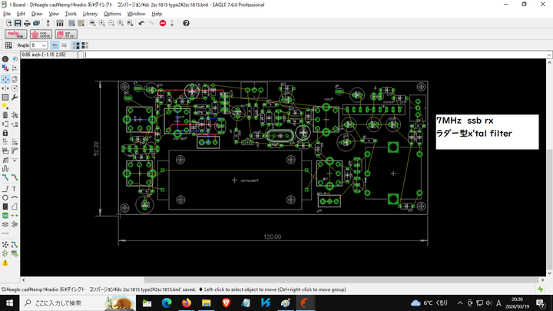Open the Tools menu
Image resolution: width=553 pixels, height=311 pixels.
coord(71,14)
